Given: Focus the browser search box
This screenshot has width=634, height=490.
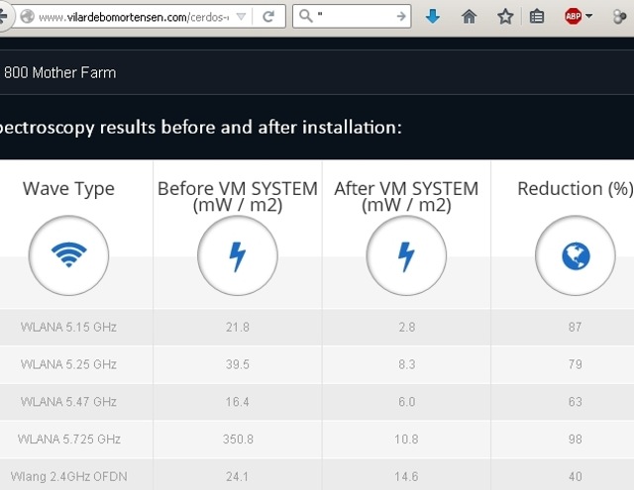Looking at the screenshot, I should pyautogui.click(x=352, y=16).
